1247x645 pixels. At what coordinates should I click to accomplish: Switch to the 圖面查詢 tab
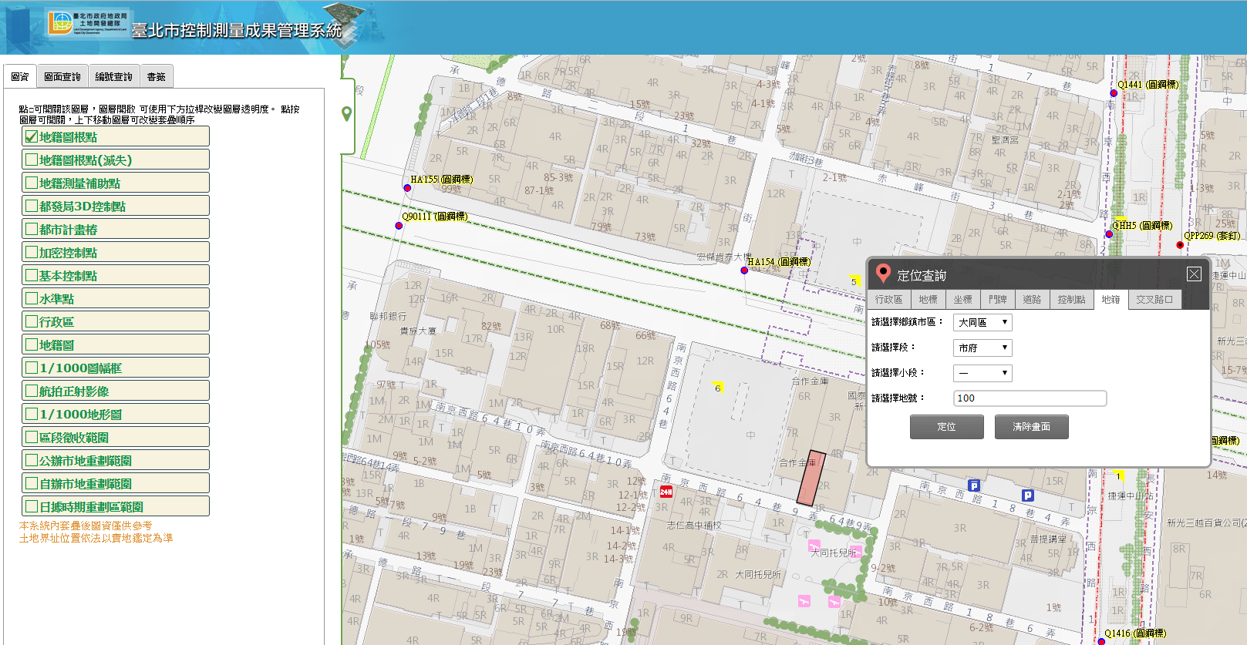coord(62,77)
